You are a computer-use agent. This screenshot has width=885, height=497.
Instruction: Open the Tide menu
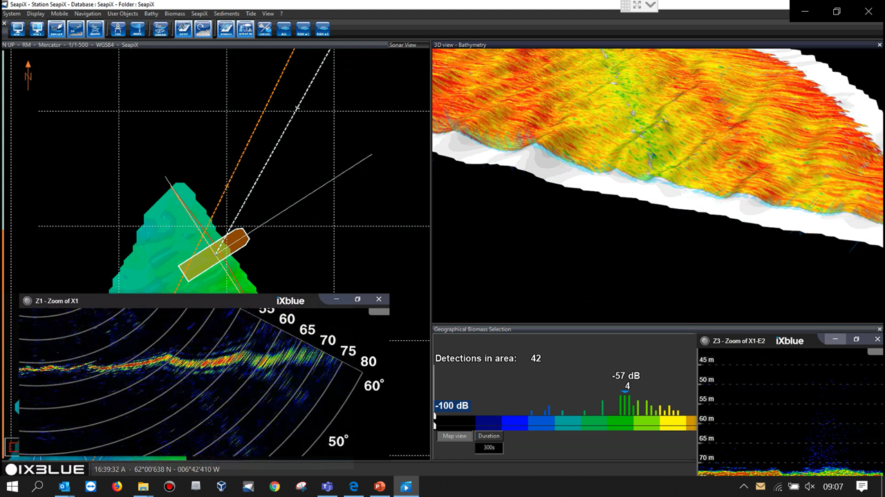pos(251,14)
